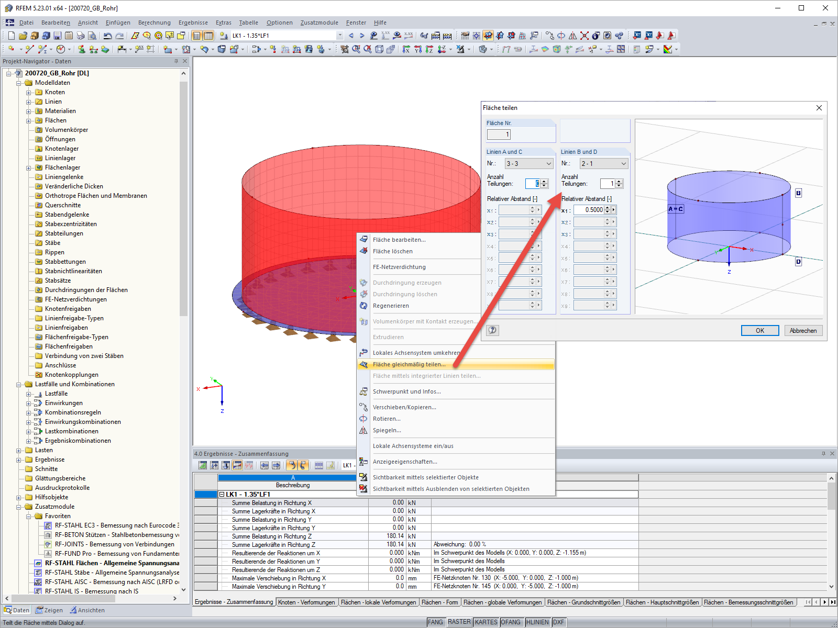Screen dimensions: 838x628
Task: Click the zoom window magnifier icon
Action: (356, 49)
